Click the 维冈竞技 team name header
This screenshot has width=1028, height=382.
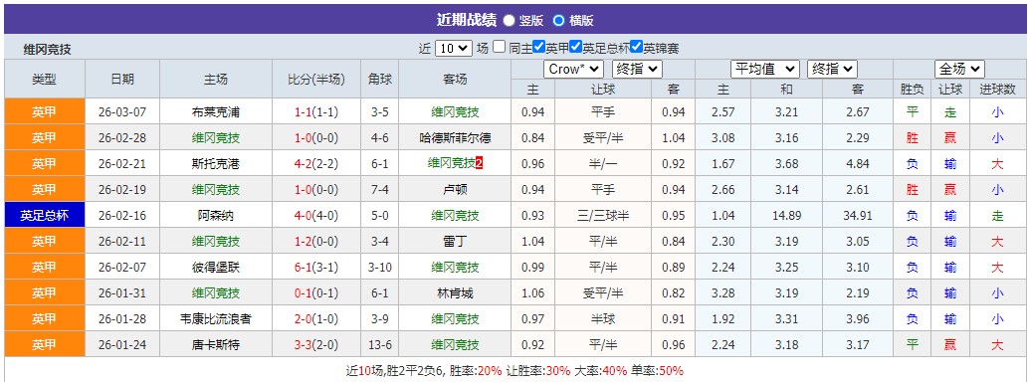(x=47, y=50)
